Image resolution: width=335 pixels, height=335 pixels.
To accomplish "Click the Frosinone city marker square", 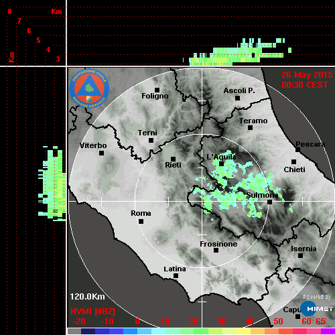I will point(216,250).
